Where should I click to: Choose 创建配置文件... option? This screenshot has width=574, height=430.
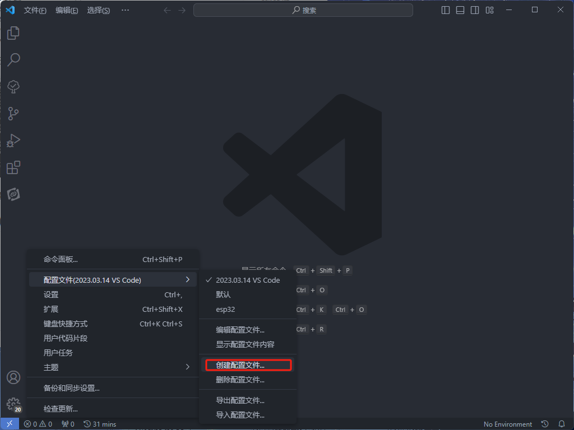tap(248, 365)
